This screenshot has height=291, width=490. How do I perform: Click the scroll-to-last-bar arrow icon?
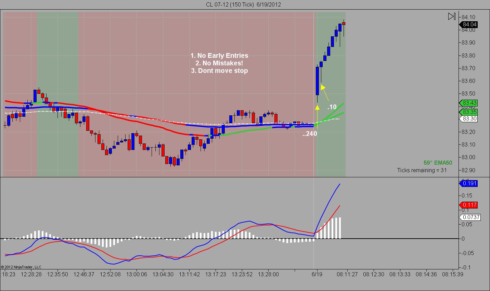coord(452,16)
